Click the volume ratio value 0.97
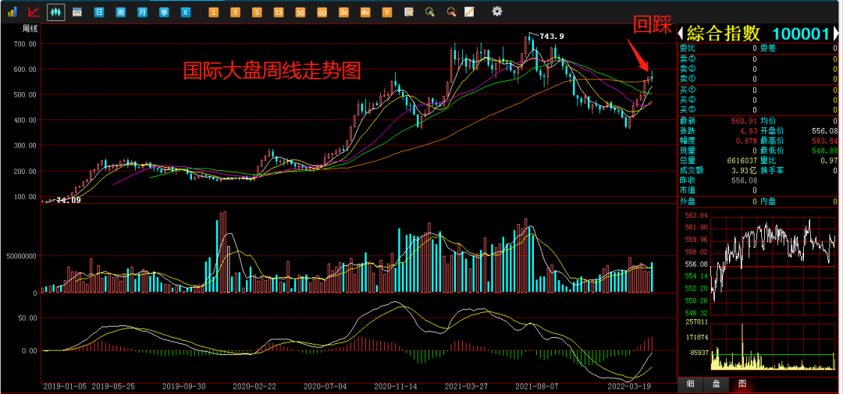The width and height of the screenshot is (843, 394). tap(830, 160)
